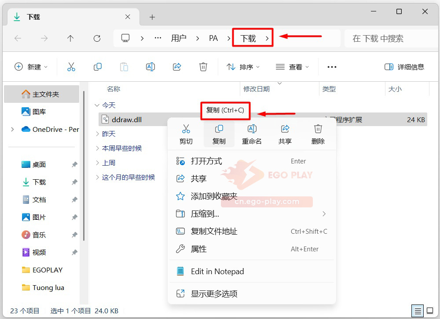
Task: Click the Cut scissors icon in the toolbar
Action: (x=71, y=67)
